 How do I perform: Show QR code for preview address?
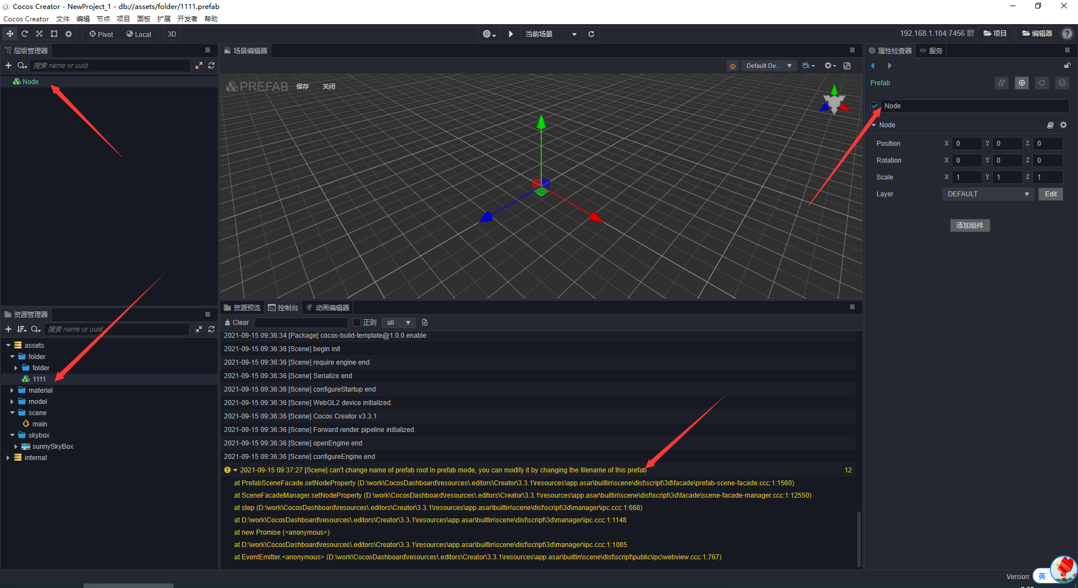pos(970,34)
